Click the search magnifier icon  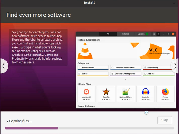coord(154,34)
